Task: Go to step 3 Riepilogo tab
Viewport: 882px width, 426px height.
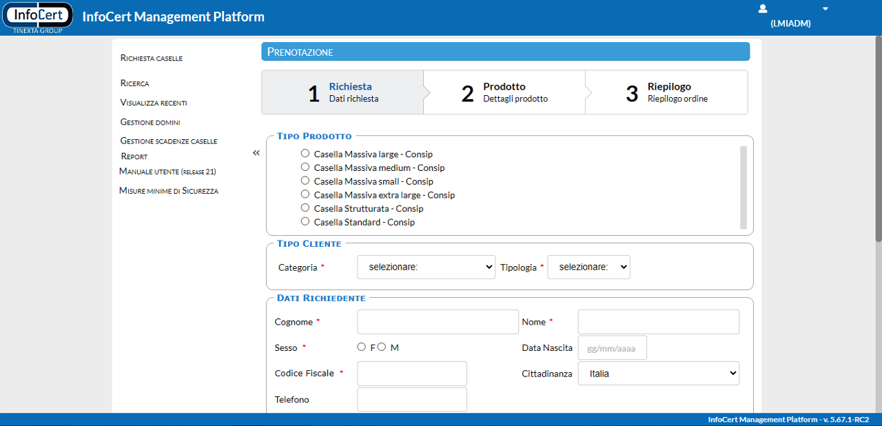Action: coord(666,92)
